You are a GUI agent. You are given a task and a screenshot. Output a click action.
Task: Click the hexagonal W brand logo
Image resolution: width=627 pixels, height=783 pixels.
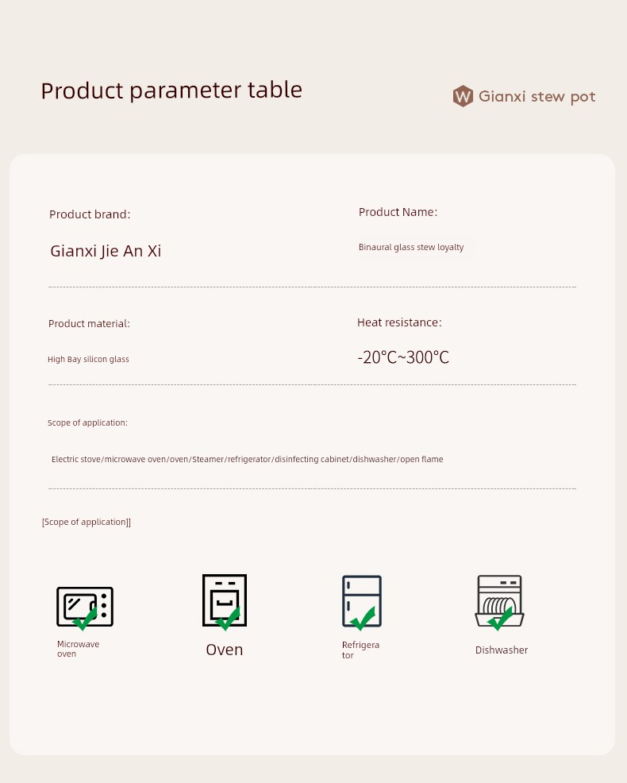click(x=463, y=96)
